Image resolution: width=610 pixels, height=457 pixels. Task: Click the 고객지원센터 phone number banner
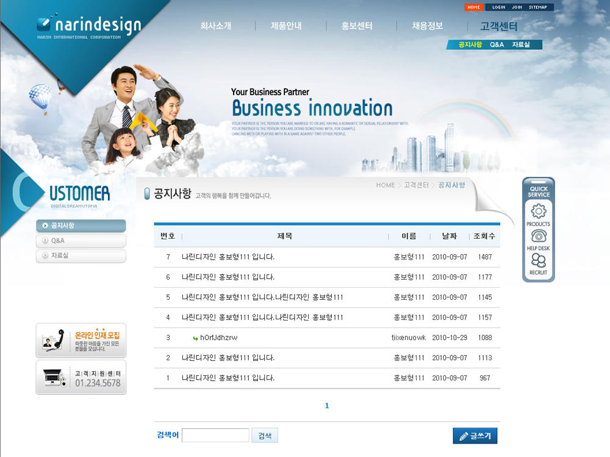click(81, 377)
